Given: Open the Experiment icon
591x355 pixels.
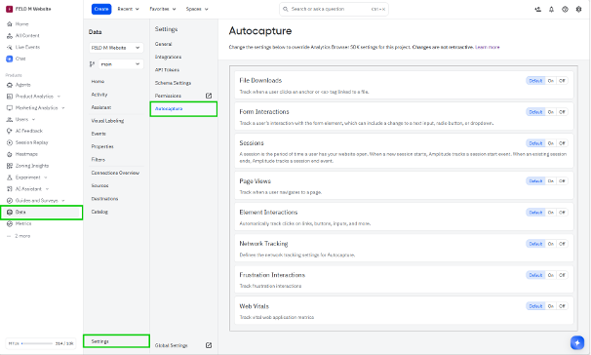Looking at the screenshot, I should pyautogui.click(x=10, y=177).
